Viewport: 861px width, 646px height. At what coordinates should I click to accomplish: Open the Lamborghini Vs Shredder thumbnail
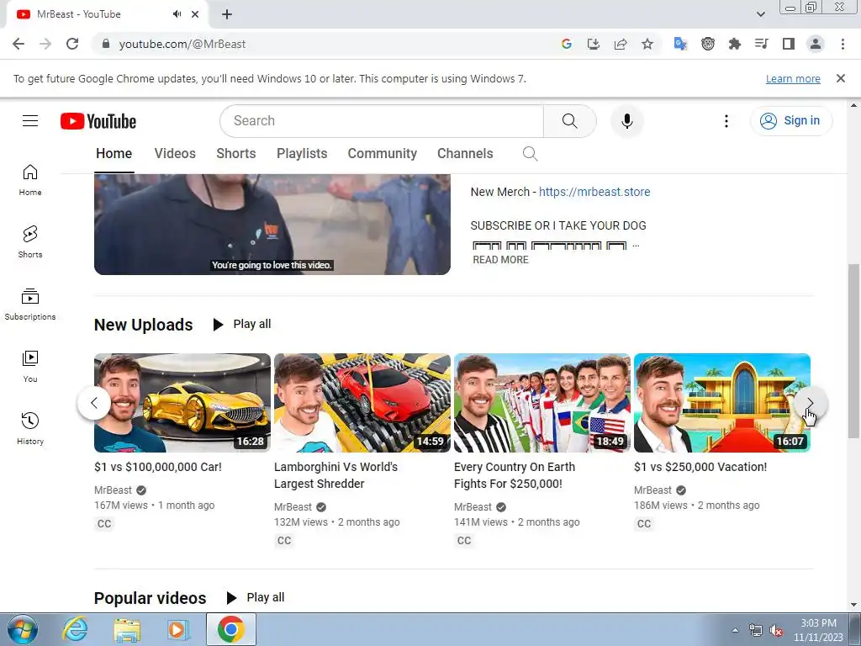[x=362, y=403]
